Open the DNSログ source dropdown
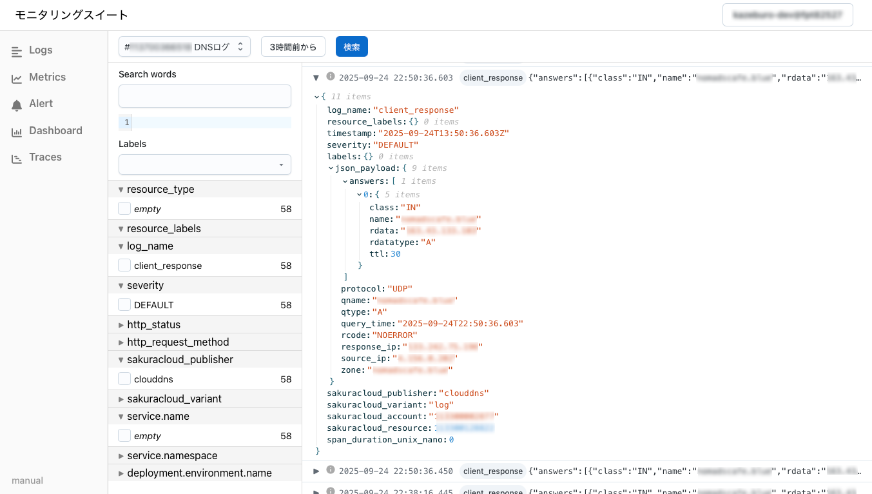872x494 pixels. coord(184,46)
